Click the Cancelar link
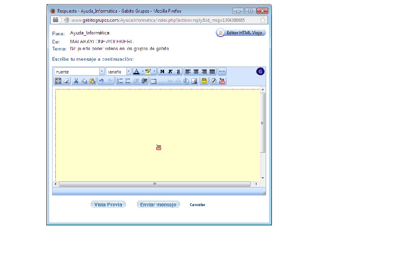 coord(197,205)
